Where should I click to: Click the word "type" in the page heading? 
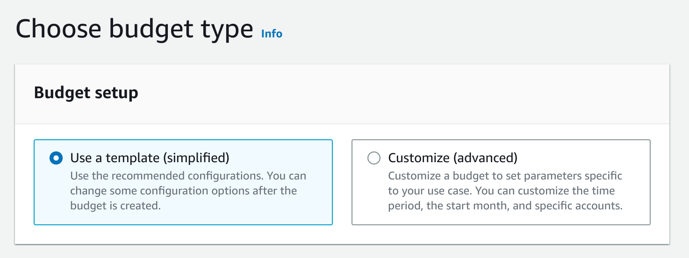(225, 29)
